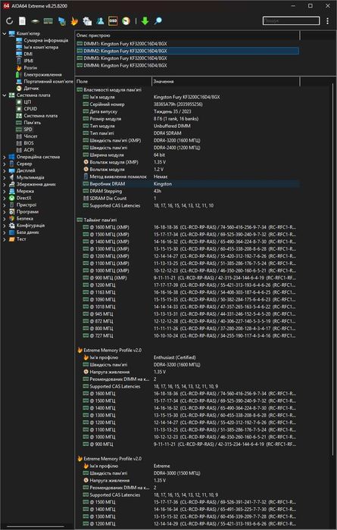Expand the Операційна система node
Screen dimensions: 337x530
5,157
